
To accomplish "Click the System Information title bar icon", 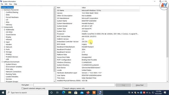I will (x=1, y=1).
